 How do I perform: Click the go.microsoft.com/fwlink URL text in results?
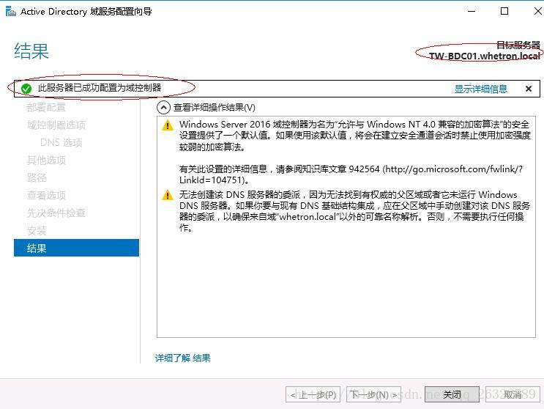pyautogui.click(x=351, y=174)
